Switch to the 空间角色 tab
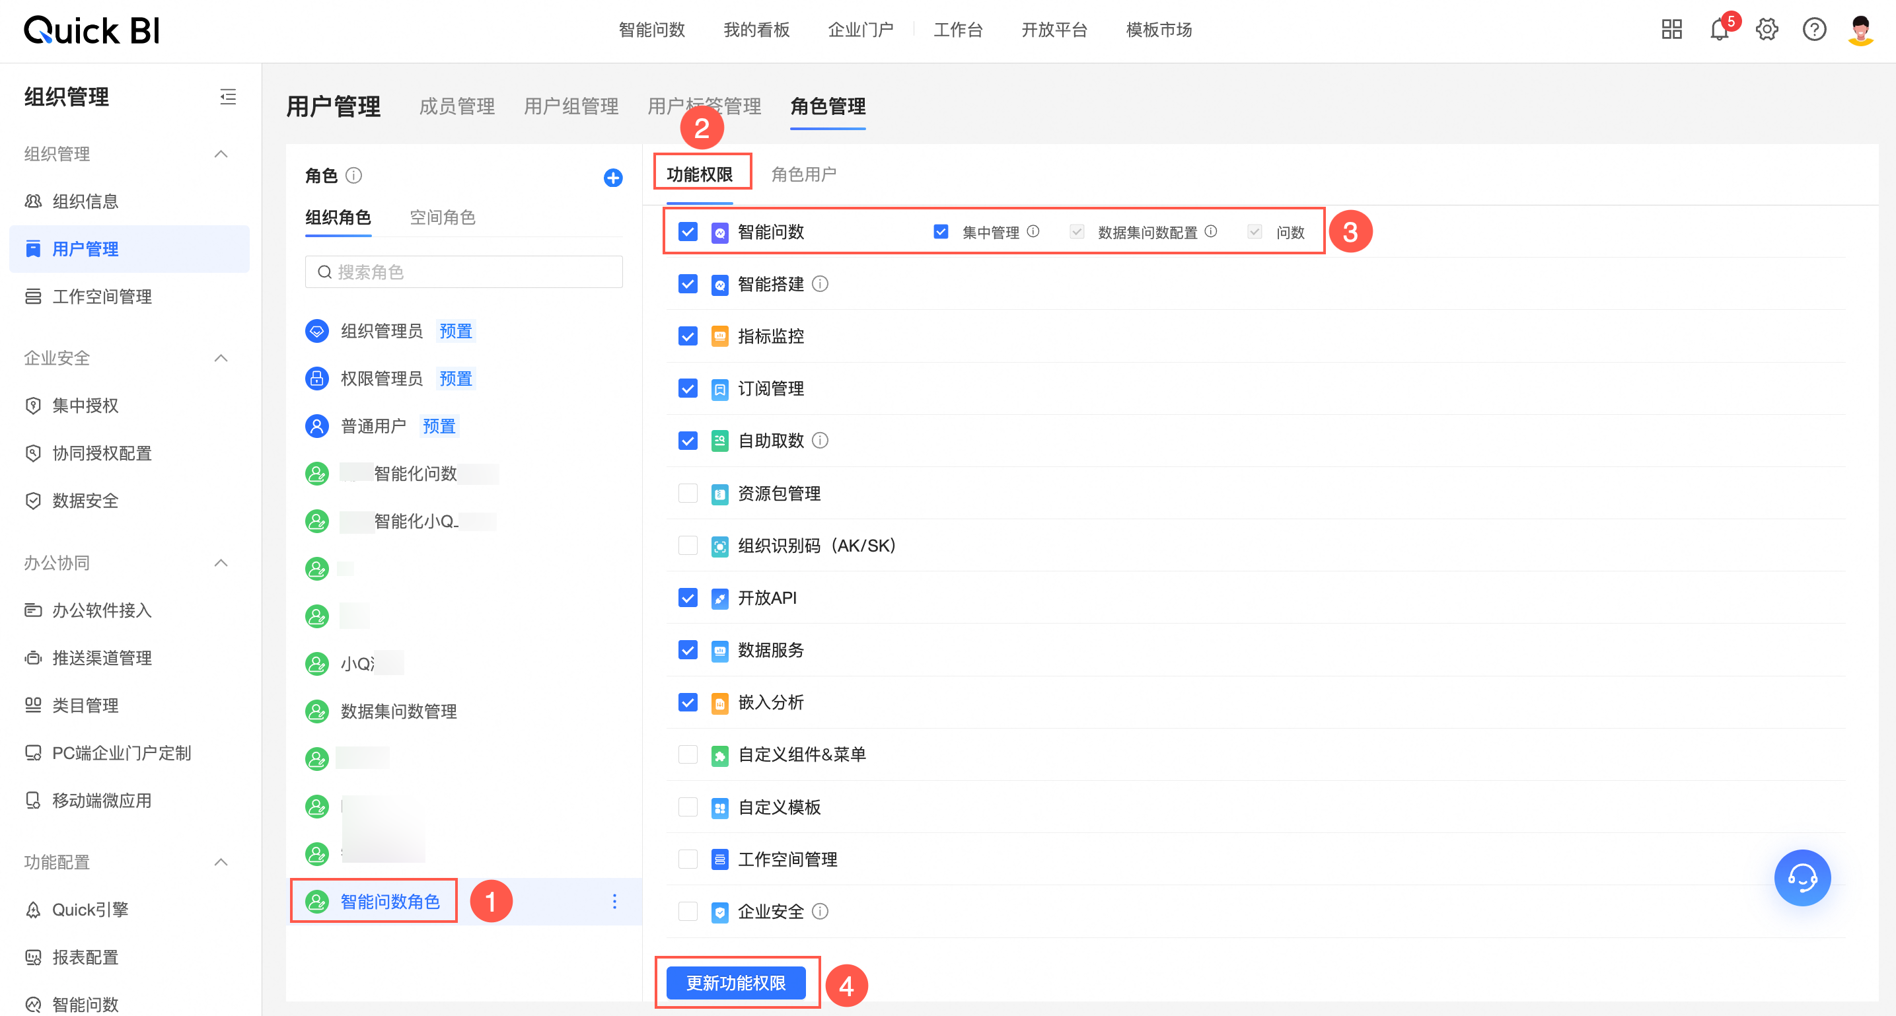The image size is (1896, 1016). tap(441, 218)
